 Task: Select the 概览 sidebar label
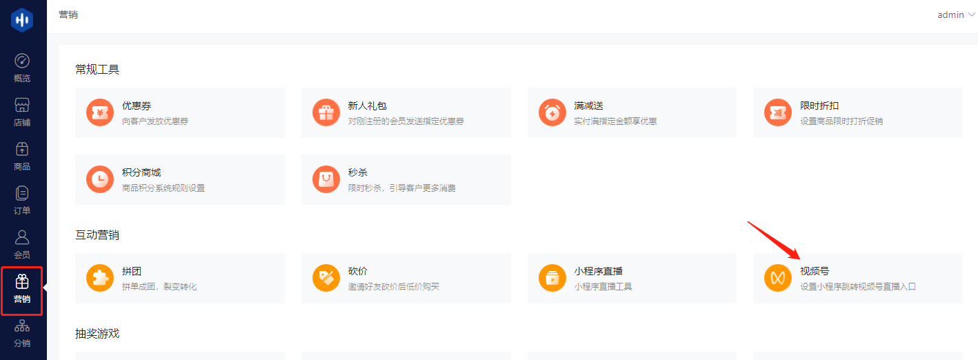click(x=22, y=79)
